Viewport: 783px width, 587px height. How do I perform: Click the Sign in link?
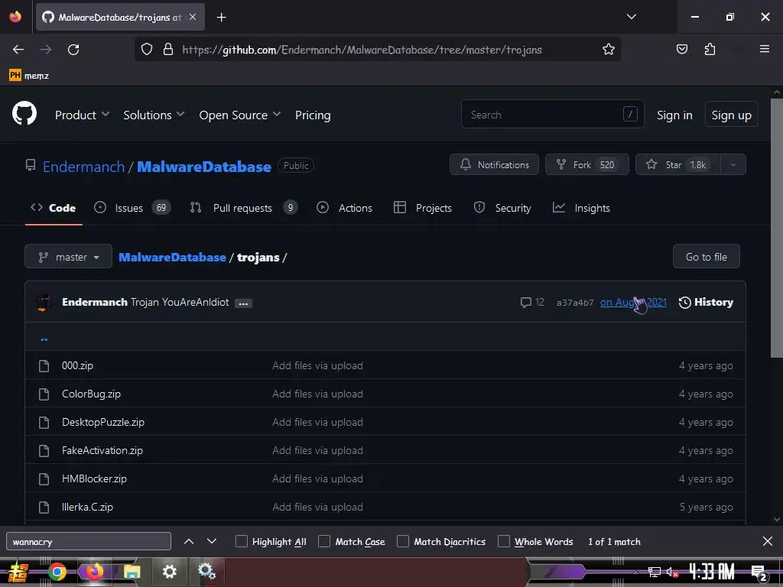674,115
